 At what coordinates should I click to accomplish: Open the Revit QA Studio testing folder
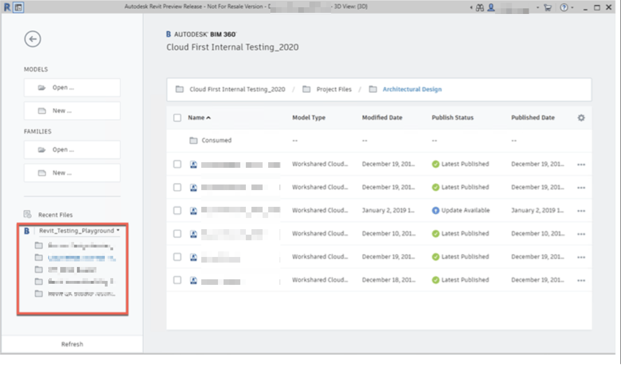pos(81,294)
